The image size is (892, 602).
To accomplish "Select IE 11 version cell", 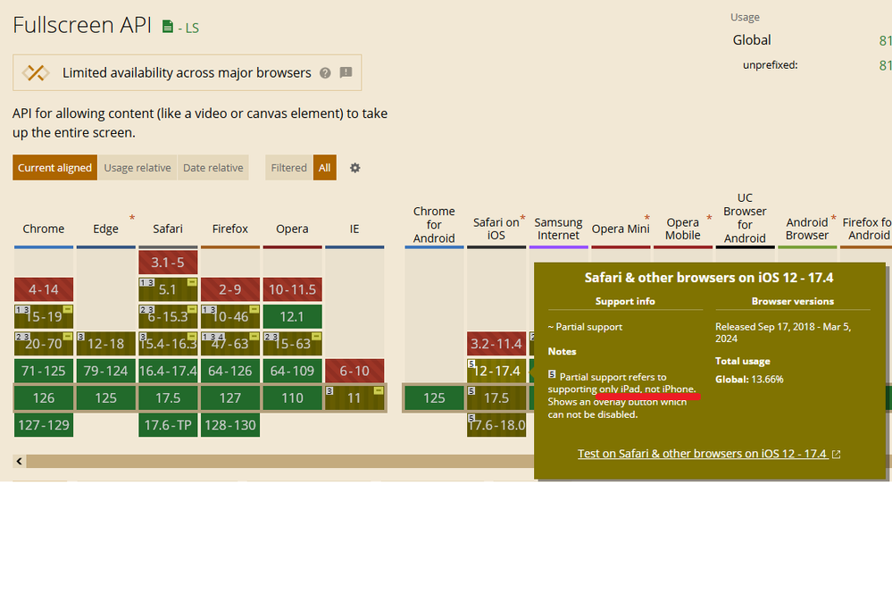I will (x=354, y=397).
